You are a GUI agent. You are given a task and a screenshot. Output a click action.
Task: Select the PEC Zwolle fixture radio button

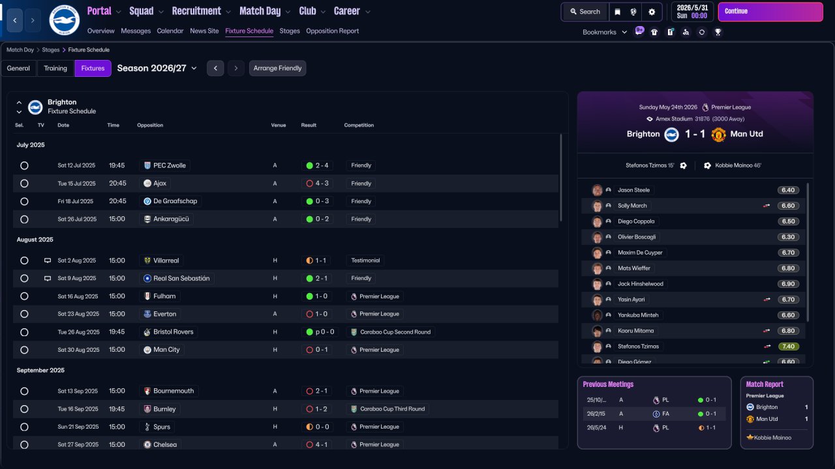pos(24,165)
